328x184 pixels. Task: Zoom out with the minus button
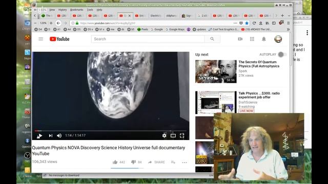click(35, 23)
